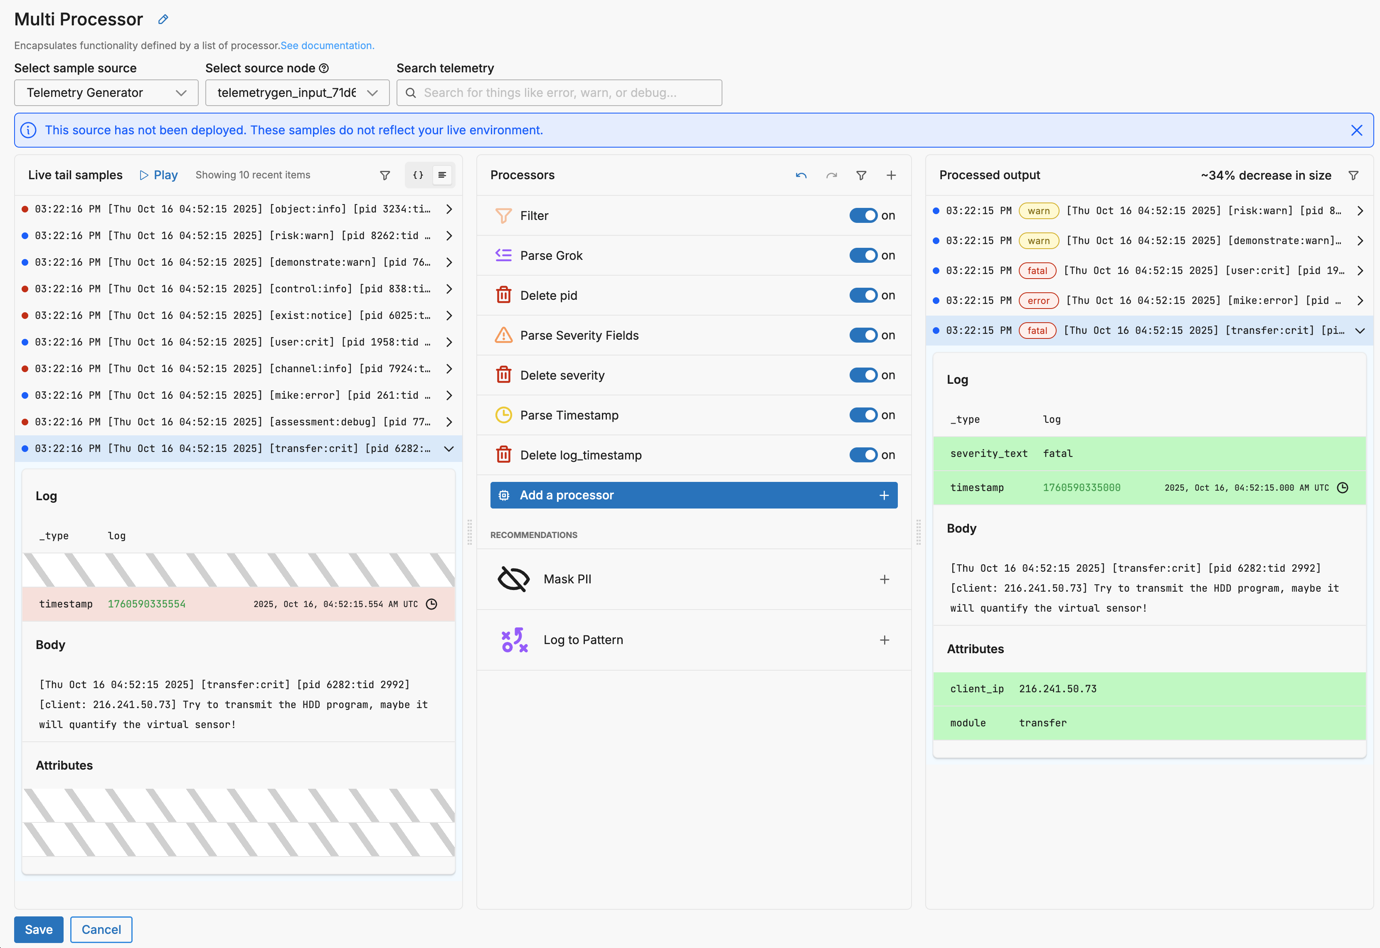Click the Search telemetry input field
This screenshot has width=1380, height=948.
click(x=558, y=93)
